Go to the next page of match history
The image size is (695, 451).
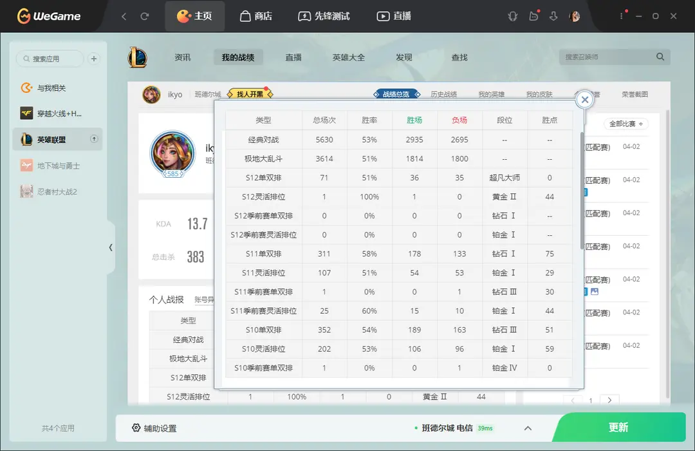coord(610,400)
